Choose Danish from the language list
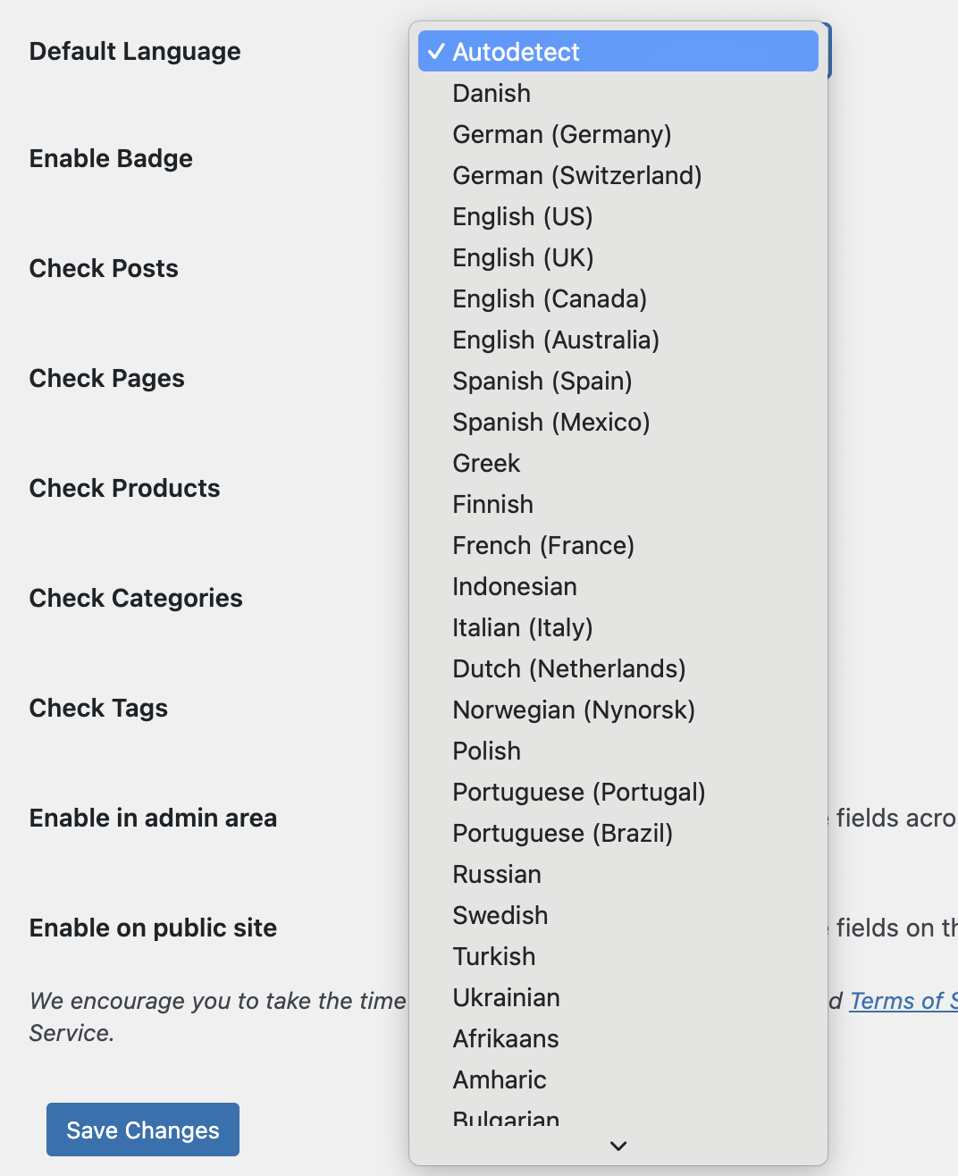This screenshot has height=1176, width=958. pos(491,93)
